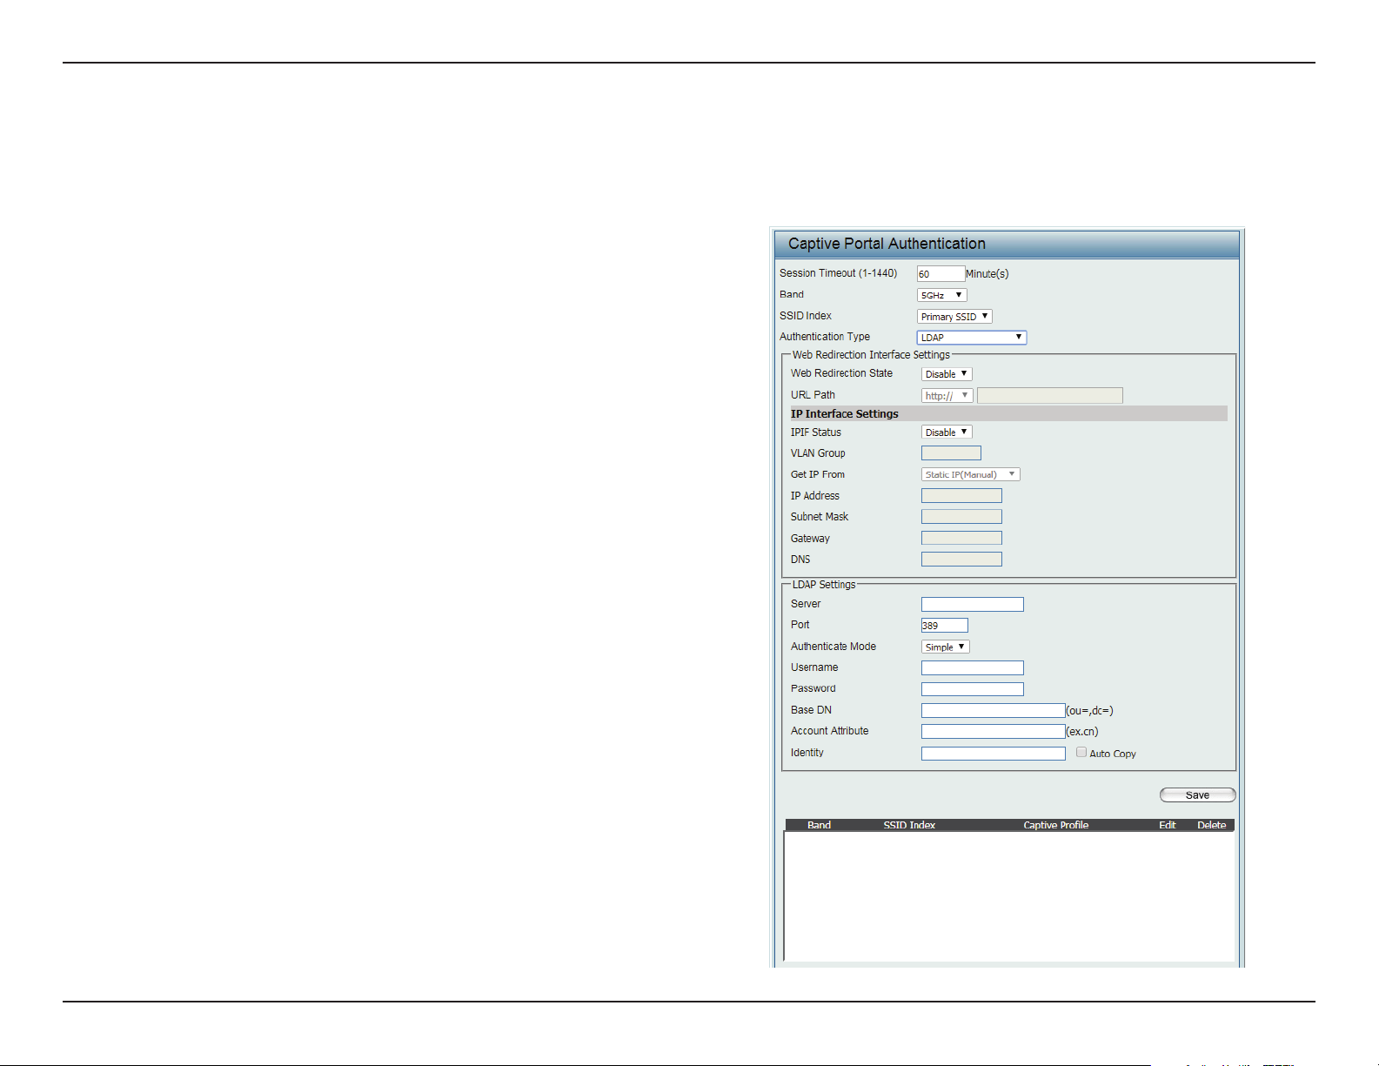This screenshot has height=1066, width=1379.
Task: Click the IP Interface Settings heading
Action: tap(844, 414)
